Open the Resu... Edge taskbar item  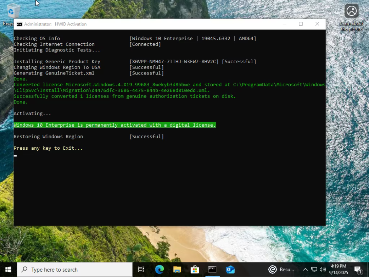[281, 270]
